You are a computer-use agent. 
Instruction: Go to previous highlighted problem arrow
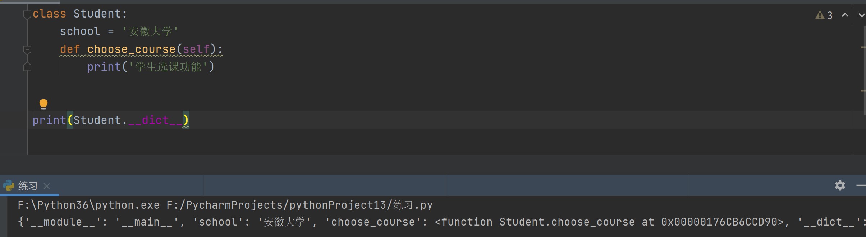click(845, 15)
